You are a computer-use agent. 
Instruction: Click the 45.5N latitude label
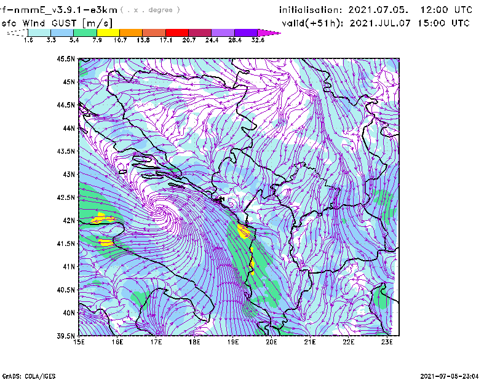[66, 58]
